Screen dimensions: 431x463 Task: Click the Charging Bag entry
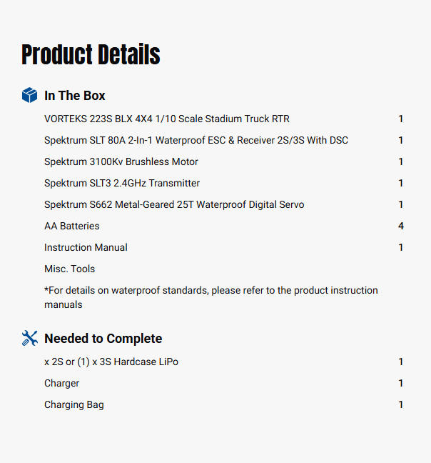coord(73,404)
